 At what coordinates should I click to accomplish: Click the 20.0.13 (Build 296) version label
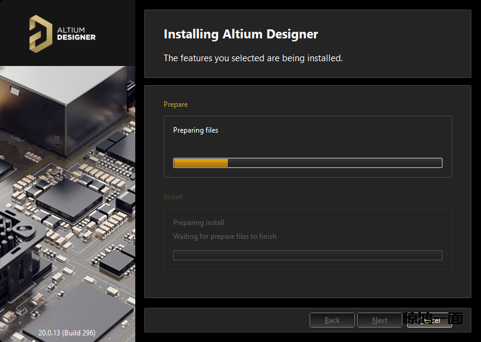(67, 332)
